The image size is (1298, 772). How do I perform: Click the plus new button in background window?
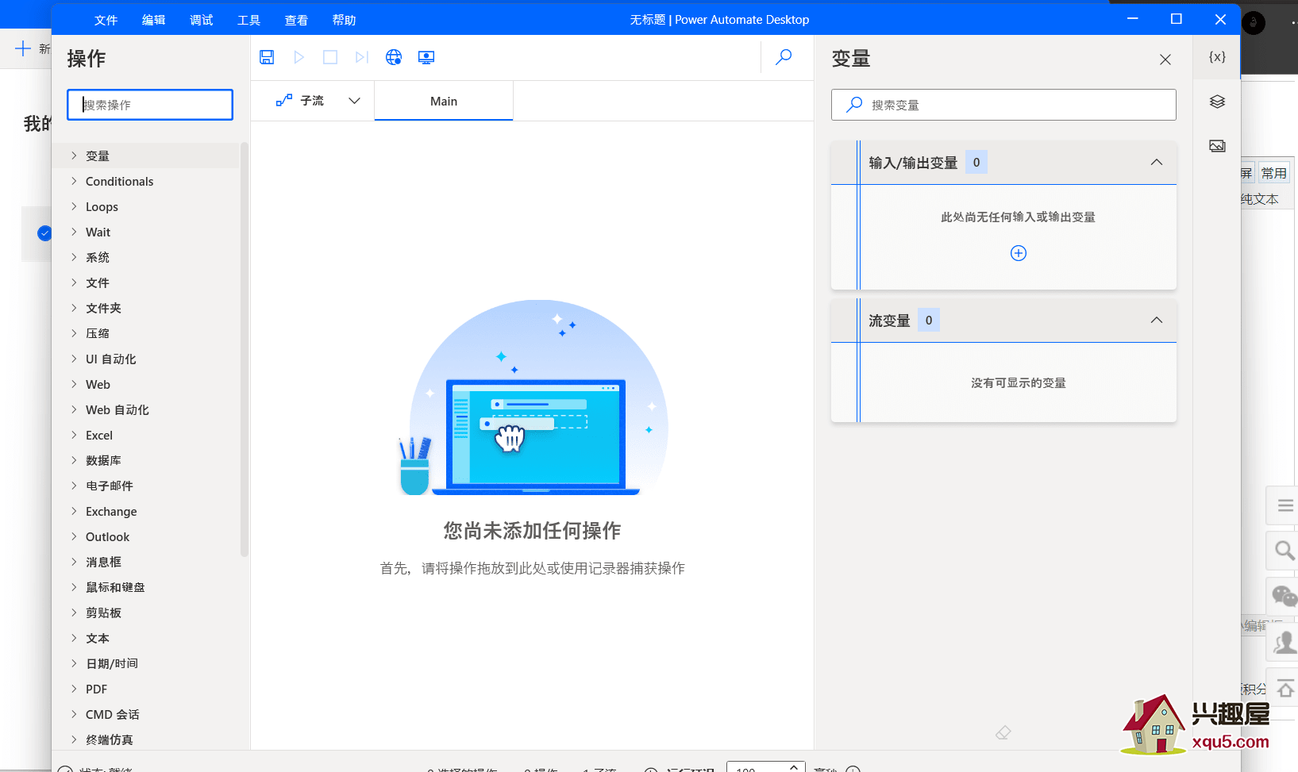point(23,48)
